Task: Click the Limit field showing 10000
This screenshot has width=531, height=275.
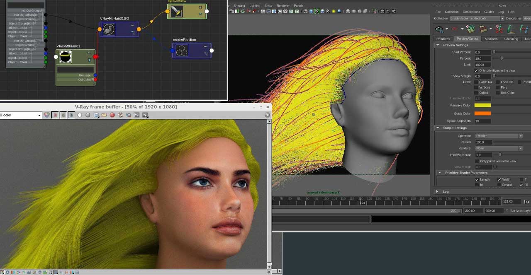Action: point(482,65)
